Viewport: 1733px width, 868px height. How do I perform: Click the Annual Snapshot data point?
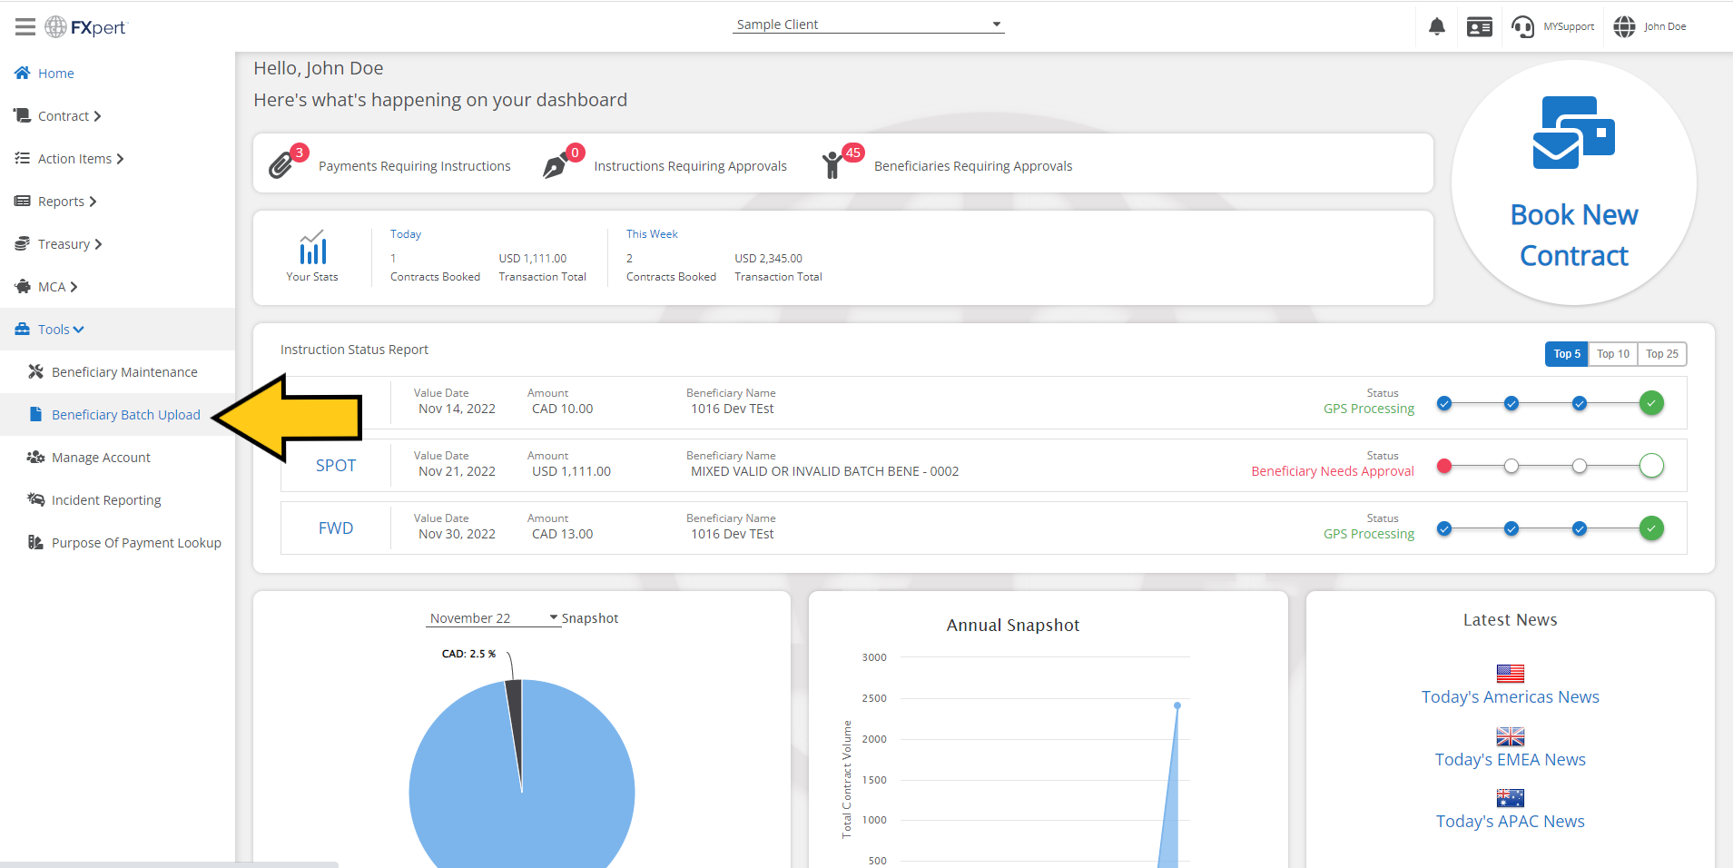pyautogui.click(x=1177, y=705)
